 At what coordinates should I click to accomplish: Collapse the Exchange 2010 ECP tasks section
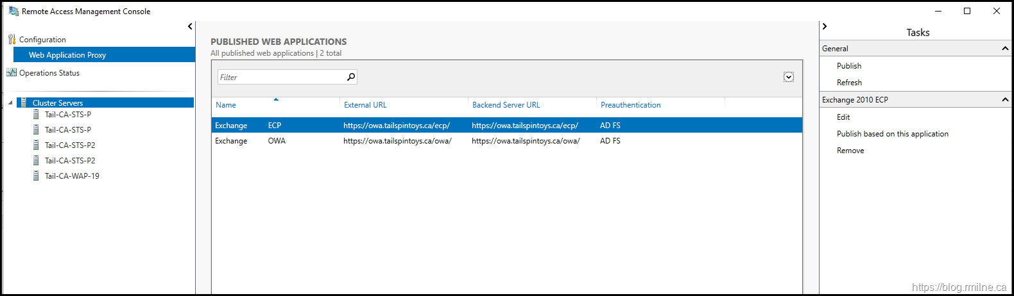1005,99
